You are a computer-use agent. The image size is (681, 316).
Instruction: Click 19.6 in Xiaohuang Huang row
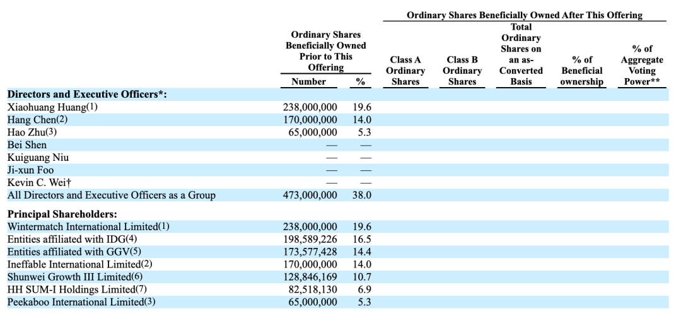[x=362, y=107]
